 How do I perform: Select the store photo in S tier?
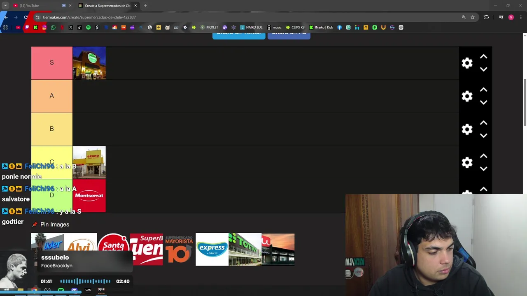pyautogui.click(x=89, y=63)
